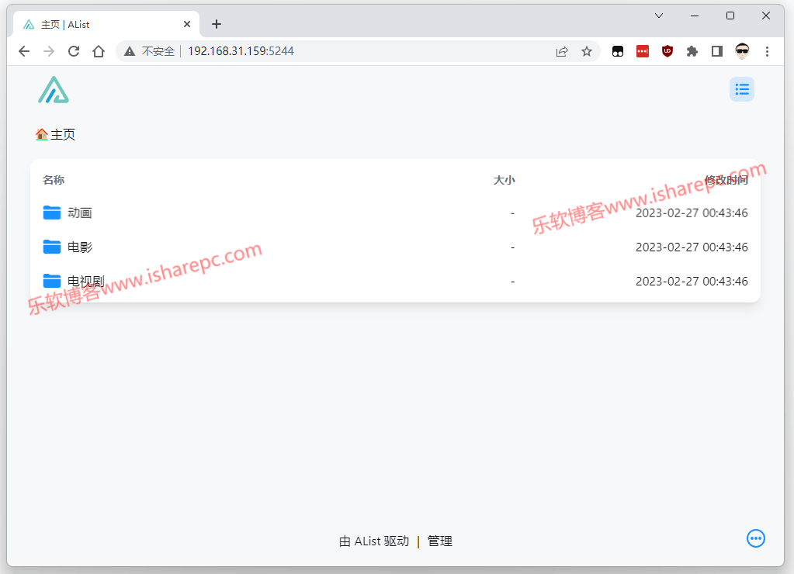Screen dimensions: 794x574
Task: Toggle the browser side panel icon
Action: (x=717, y=51)
